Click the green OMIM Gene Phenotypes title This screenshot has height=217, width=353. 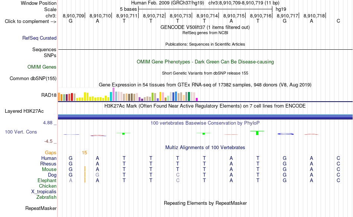[x=205, y=62]
